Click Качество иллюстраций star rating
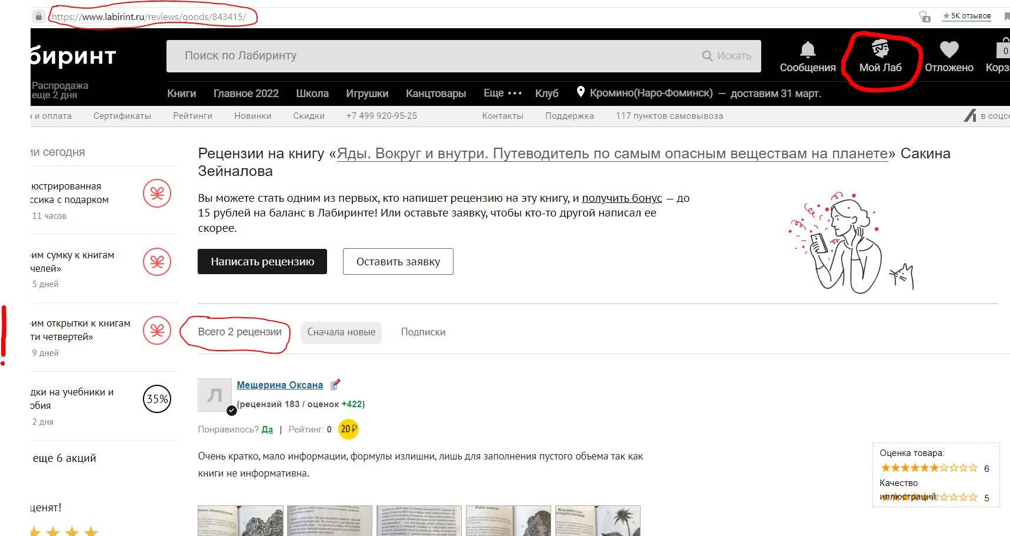This screenshot has width=1010, height=536. tap(929, 497)
